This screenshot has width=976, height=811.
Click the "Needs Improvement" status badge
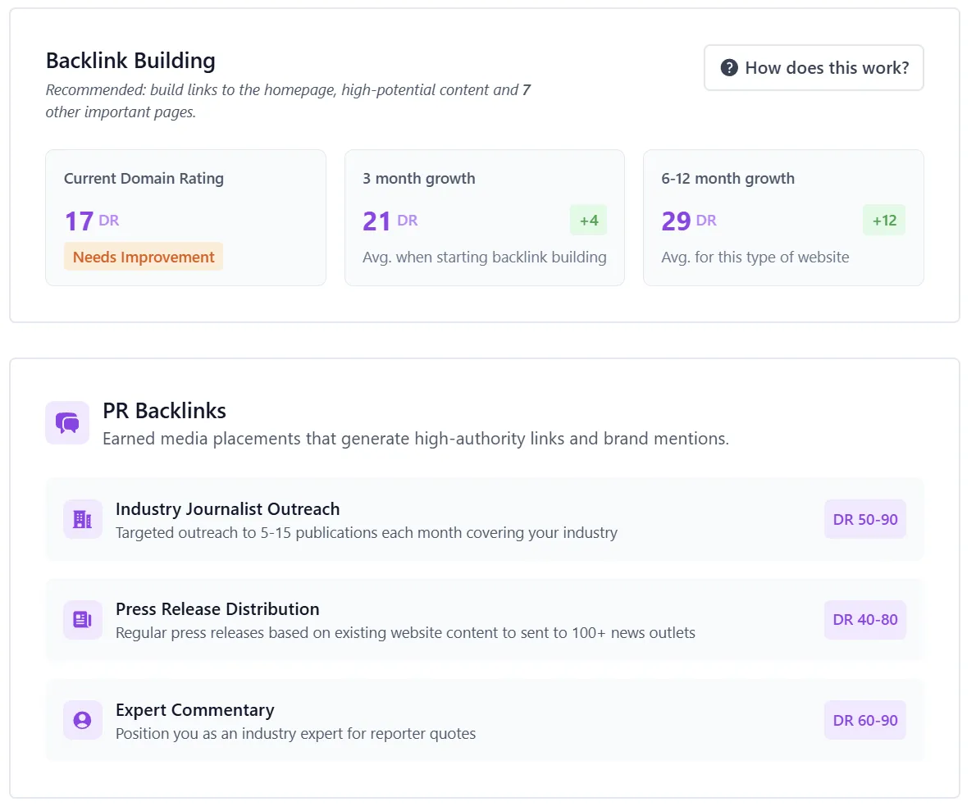(x=144, y=257)
